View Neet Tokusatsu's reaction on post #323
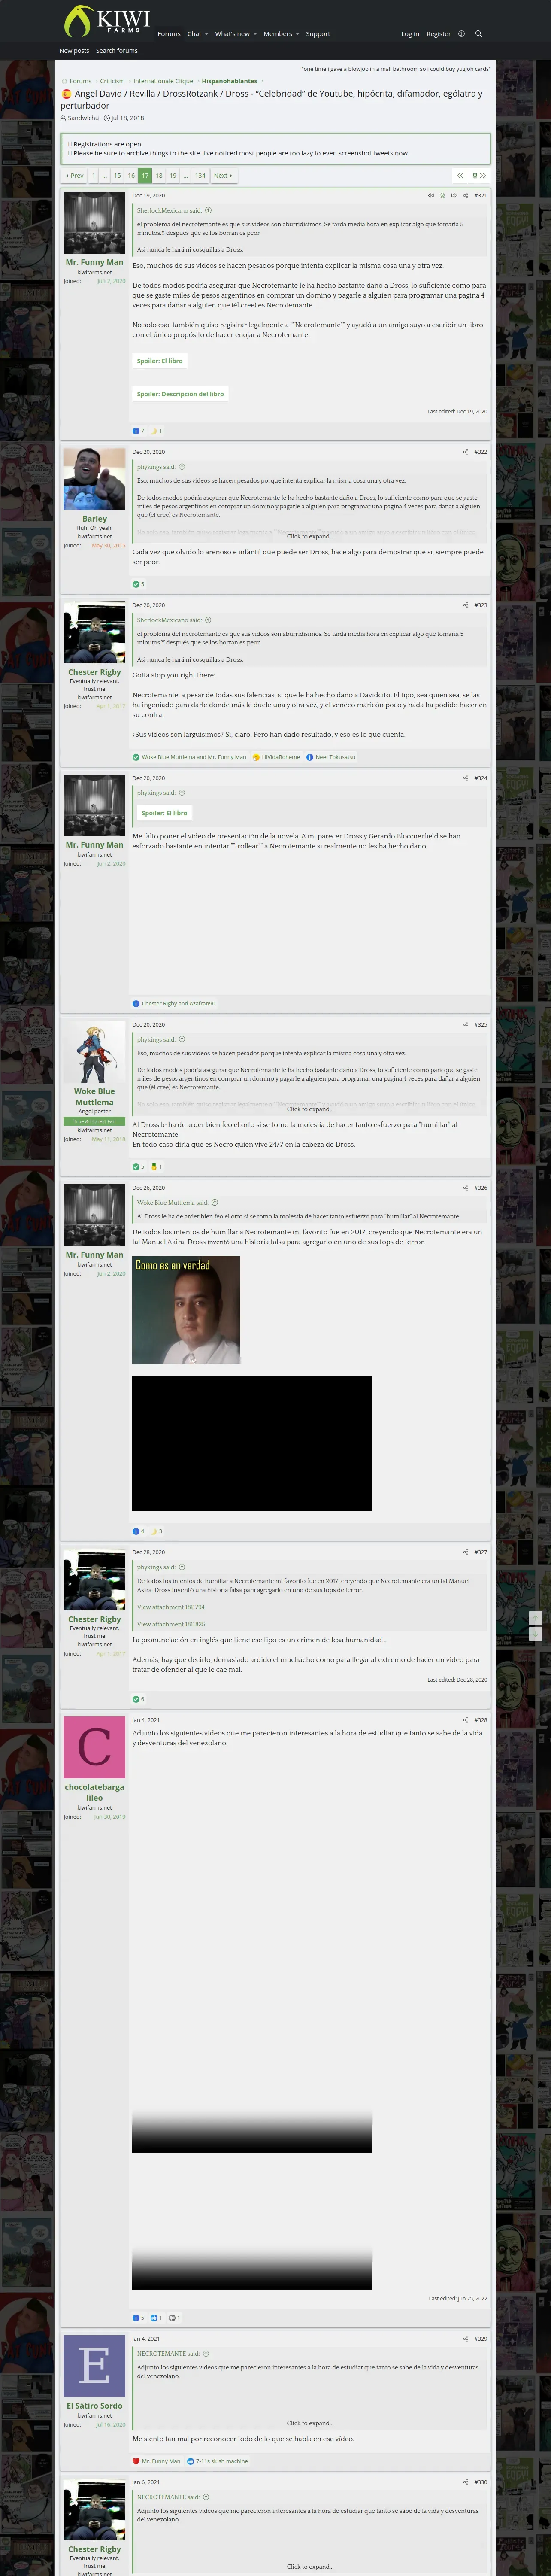The width and height of the screenshot is (551, 2576). click(x=331, y=757)
